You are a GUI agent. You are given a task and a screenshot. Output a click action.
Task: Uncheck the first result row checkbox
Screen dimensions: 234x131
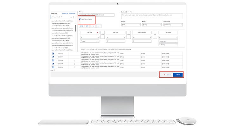tap(53, 53)
